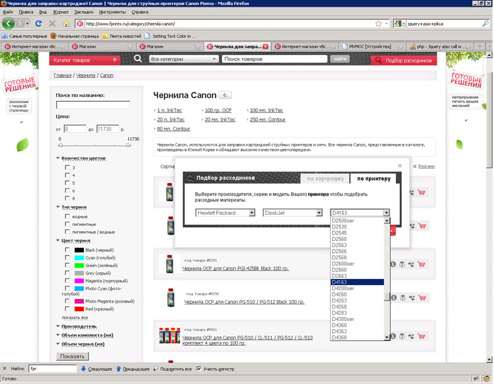Screen dimensions: 494x384
Task: Switch to the МУМОС [Устройства] browser tab
Action: click(x=372, y=46)
